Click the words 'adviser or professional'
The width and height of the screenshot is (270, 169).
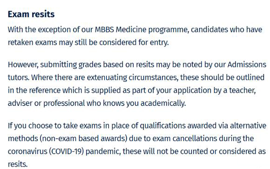click(47, 103)
